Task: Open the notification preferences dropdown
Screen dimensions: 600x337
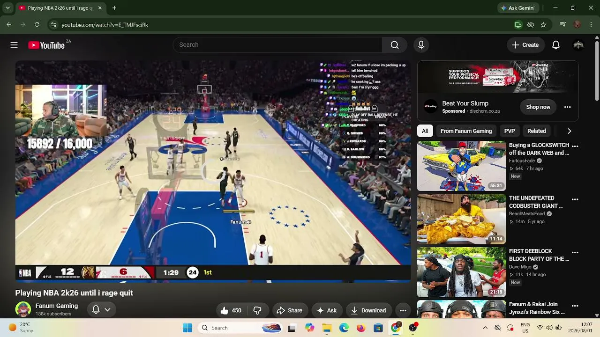Action: [x=101, y=309]
